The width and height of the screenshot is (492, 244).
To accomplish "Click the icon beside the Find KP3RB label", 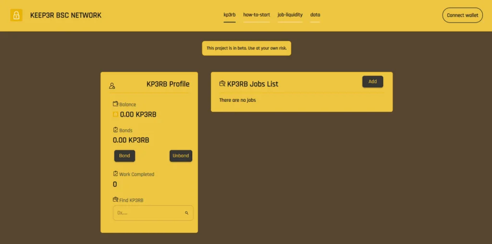I will pyautogui.click(x=115, y=200).
